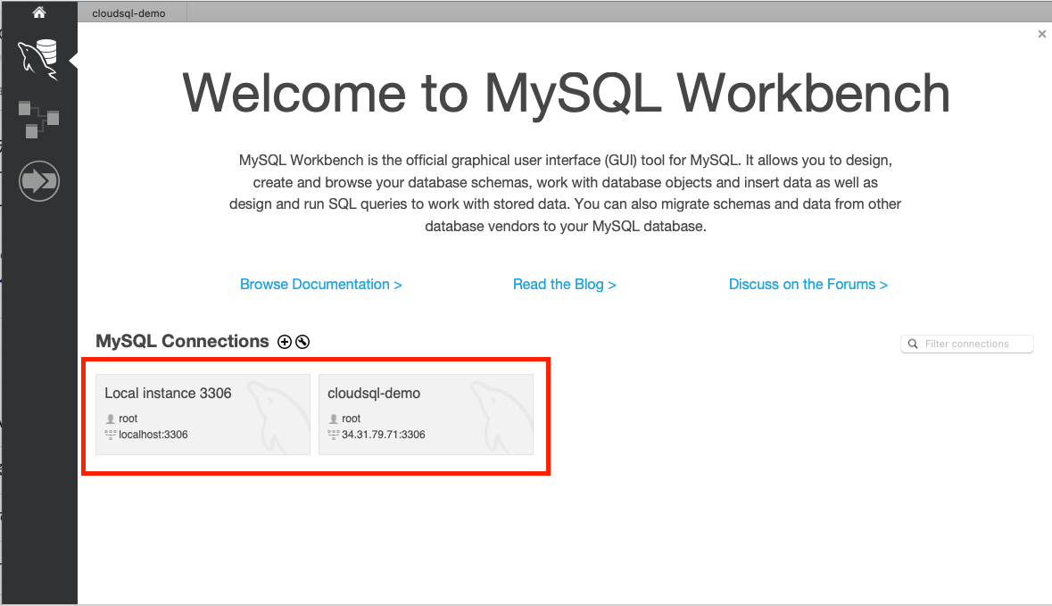The height and width of the screenshot is (606, 1052).
Task: Select localhost:3306 host text
Action: (x=153, y=435)
